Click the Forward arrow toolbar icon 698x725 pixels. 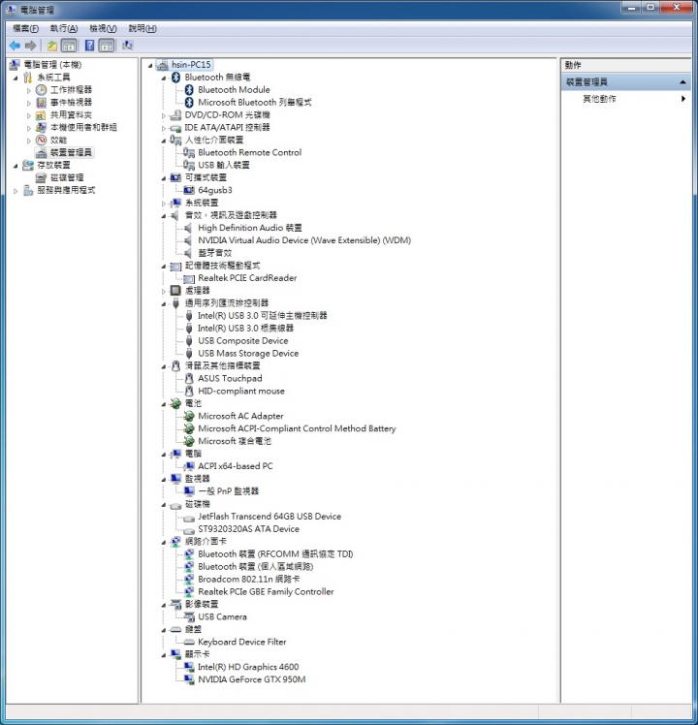pos(30,46)
